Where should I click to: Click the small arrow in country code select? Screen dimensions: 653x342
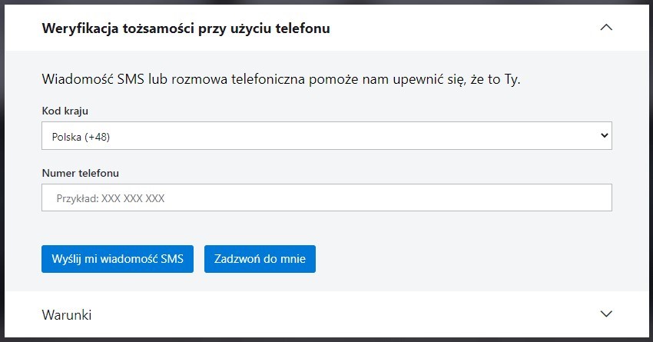tap(603, 136)
